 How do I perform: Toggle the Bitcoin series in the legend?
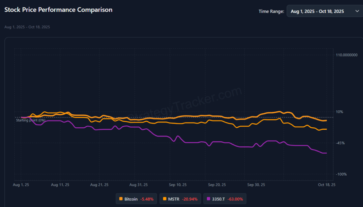[136, 199]
